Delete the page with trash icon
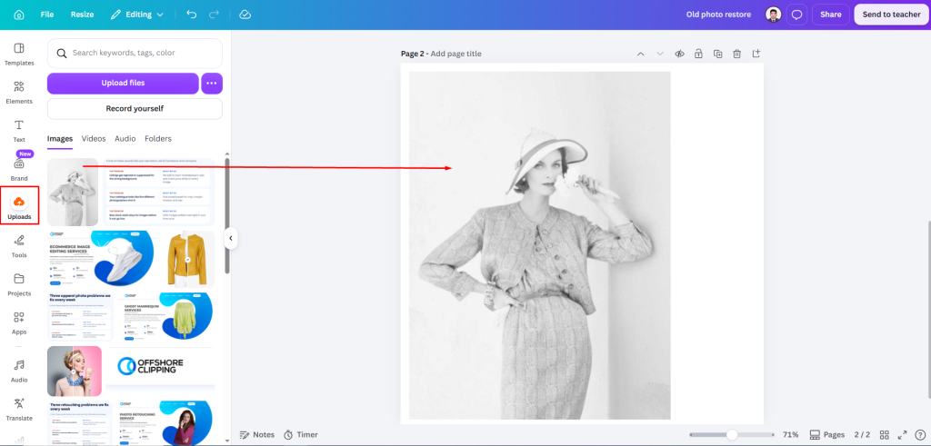Viewport: 931px width, 446px height. (736, 54)
